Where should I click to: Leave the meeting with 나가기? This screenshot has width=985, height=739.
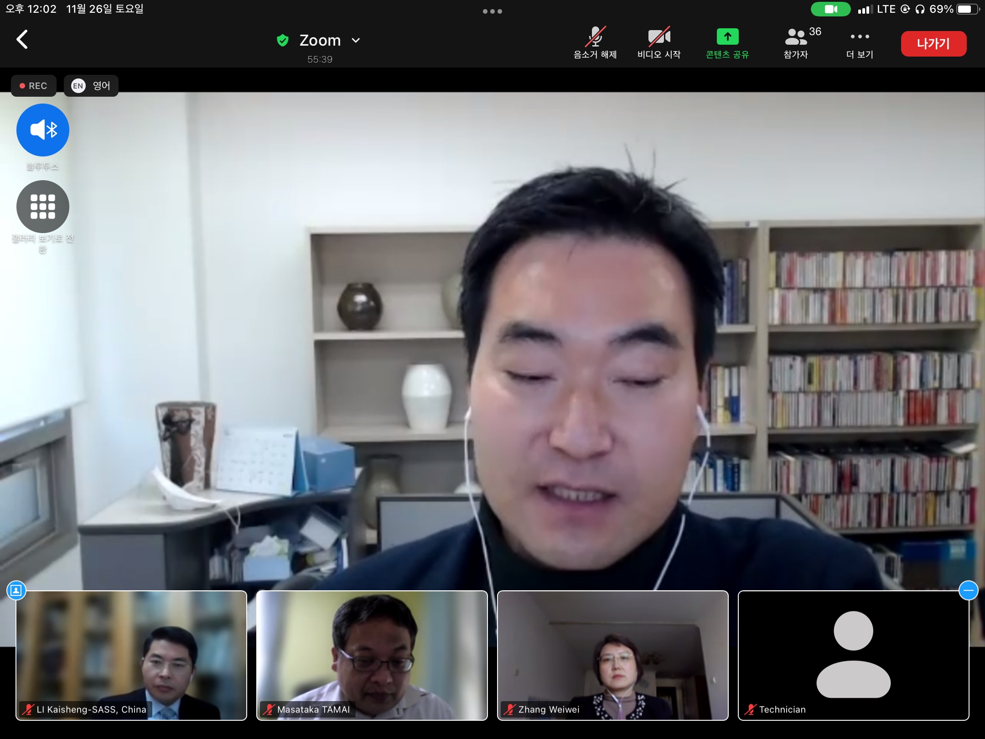point(933,44)
